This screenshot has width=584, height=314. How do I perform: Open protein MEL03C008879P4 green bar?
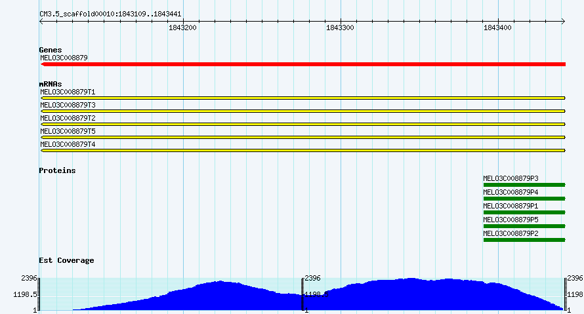pos(524,199)
